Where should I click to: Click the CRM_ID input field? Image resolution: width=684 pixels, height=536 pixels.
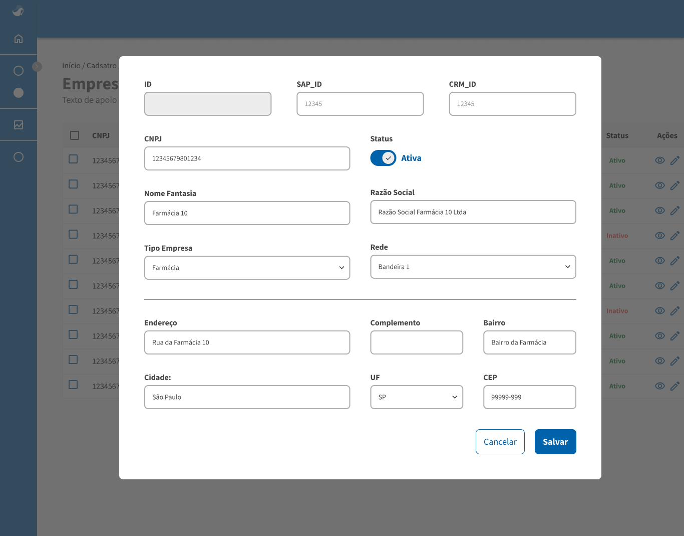(x=513, y=104)
